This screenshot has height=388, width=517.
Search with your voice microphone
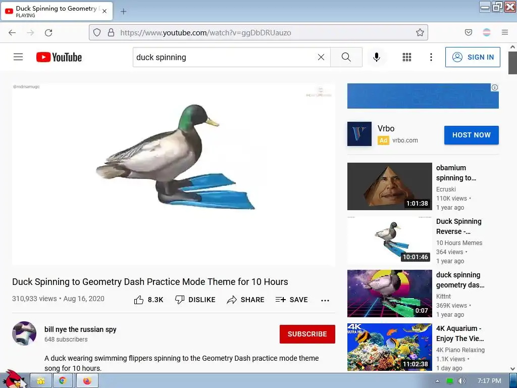(377, 57)
